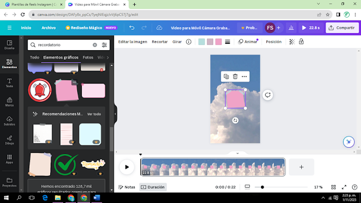Viewport: 361px width, 203px height.
Task: Add a collaborator with plus icon
Action: tap(279, 28)
